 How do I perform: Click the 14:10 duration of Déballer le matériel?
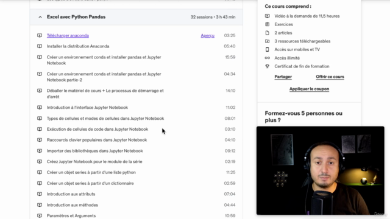[230, 91]
